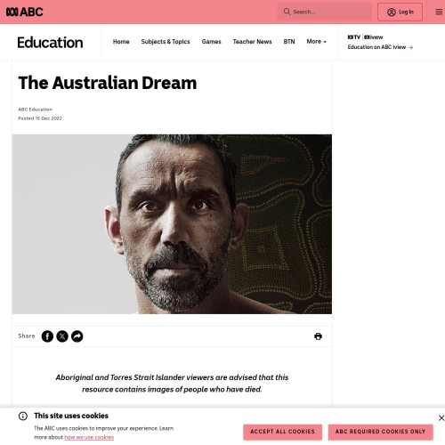Open Education on ABC iview link
Image resolution: width=445 pixels, height=445 pixels.
point(380,47)
